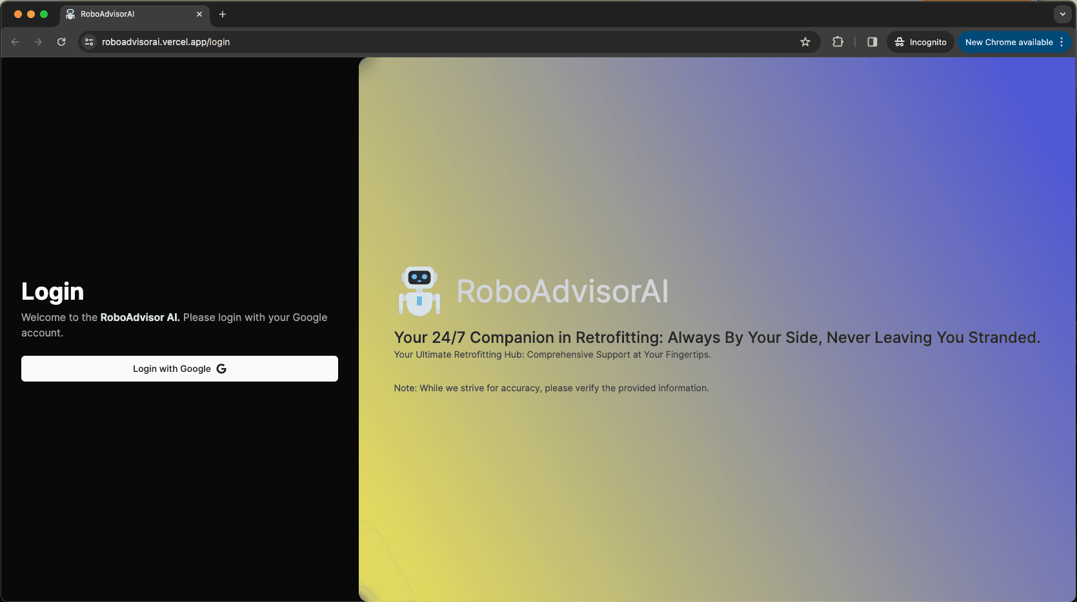This screenshot has width=1077, height=602.
Task: Click the RoboAdvisorAI heading text
Action: pyautogui.click(x=562, y=291)
